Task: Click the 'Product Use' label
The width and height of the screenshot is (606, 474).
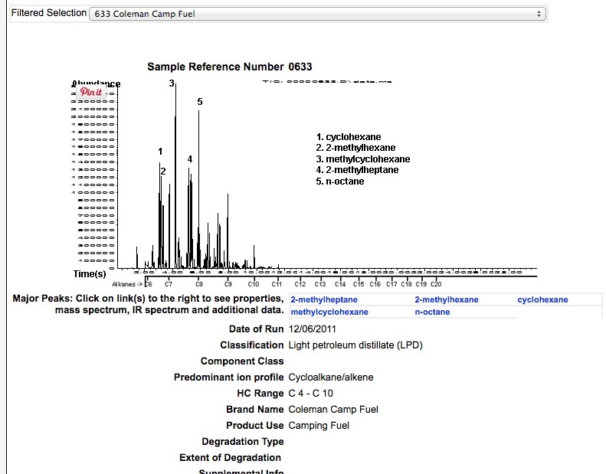Action: (254, 426)
